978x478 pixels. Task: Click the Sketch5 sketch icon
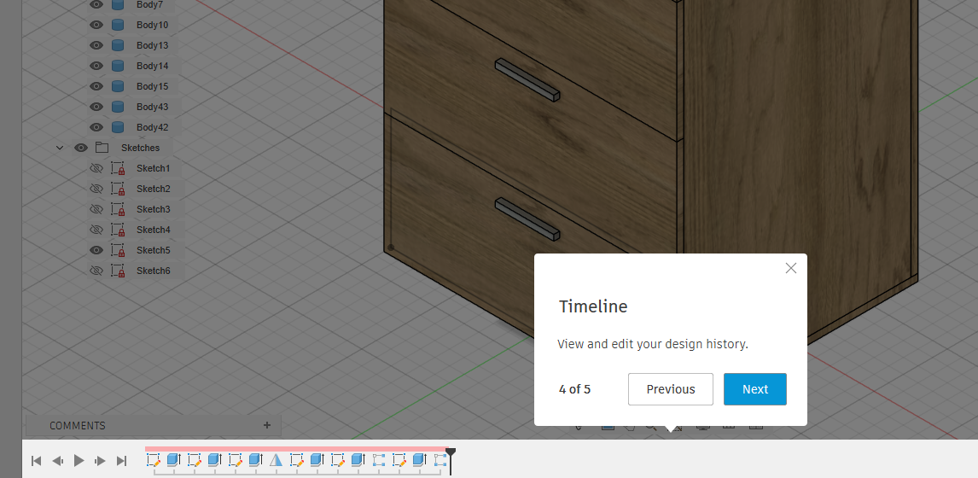click(118, 250)
